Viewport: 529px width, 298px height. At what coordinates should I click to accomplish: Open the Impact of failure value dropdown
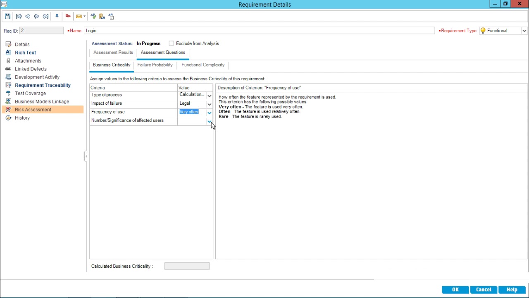pos(209,104)
